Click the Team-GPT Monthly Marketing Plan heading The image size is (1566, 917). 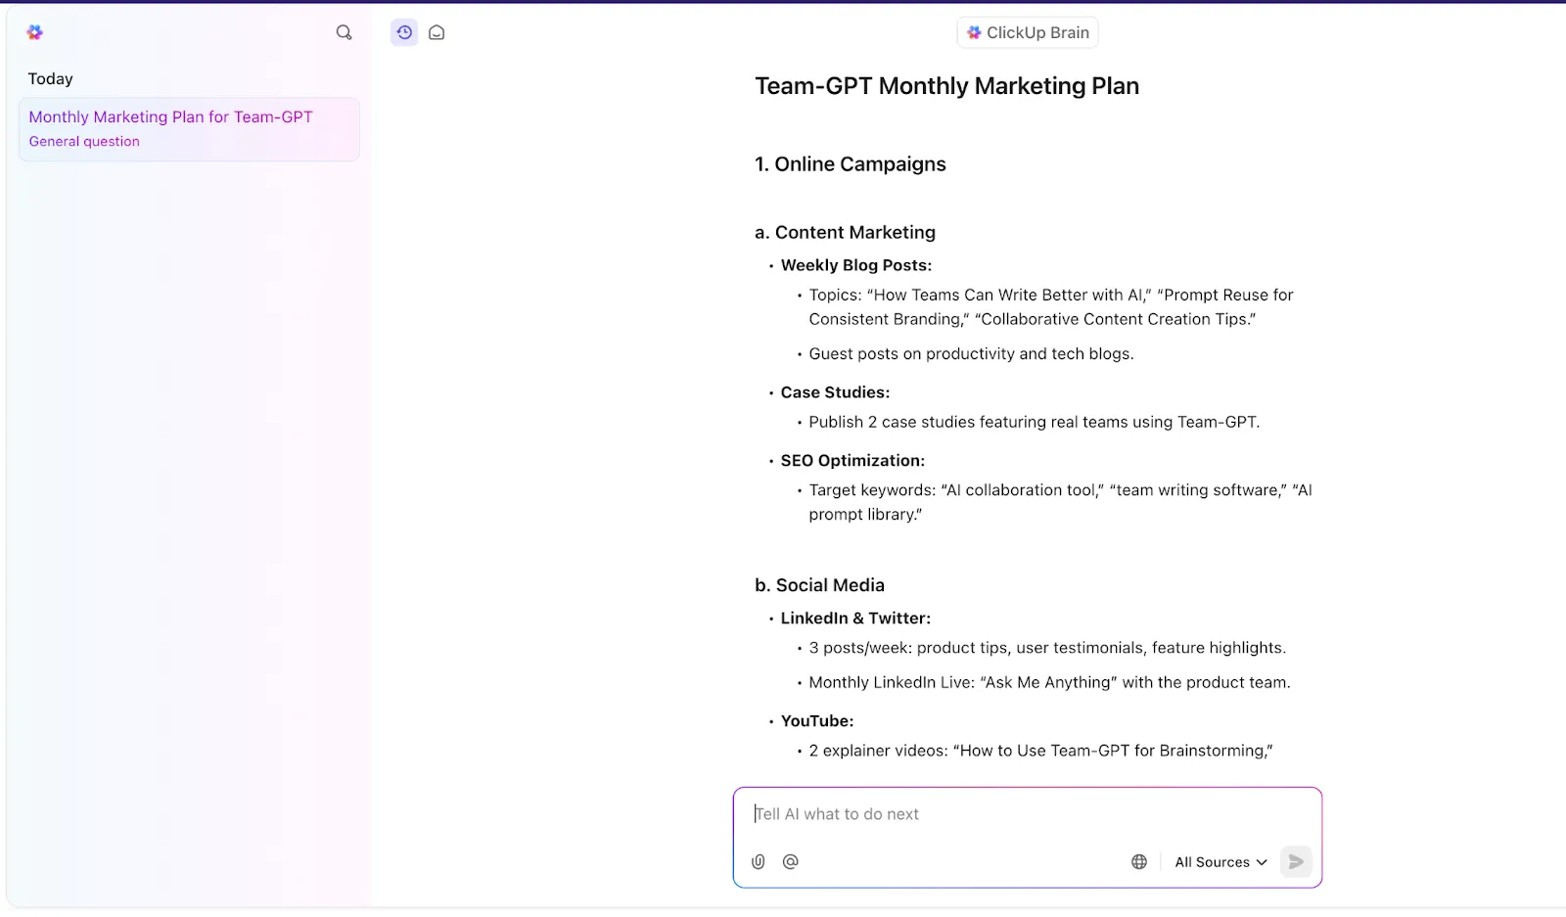[x=946, y=86]
